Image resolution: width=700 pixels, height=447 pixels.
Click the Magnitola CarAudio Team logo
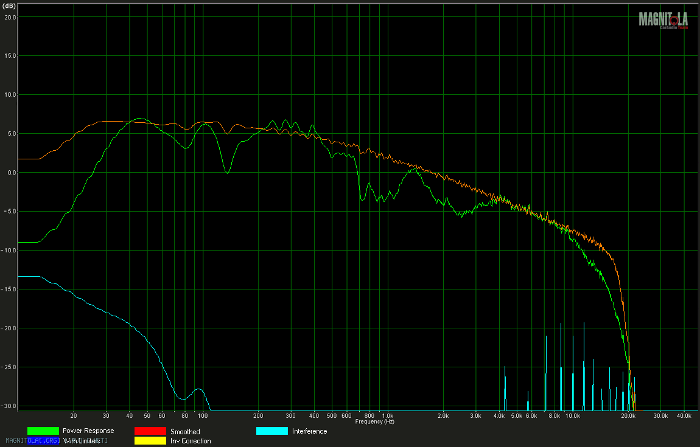click(663, 20)
